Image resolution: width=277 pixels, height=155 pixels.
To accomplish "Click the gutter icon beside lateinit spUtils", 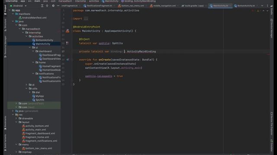I will tap(67, 43).
